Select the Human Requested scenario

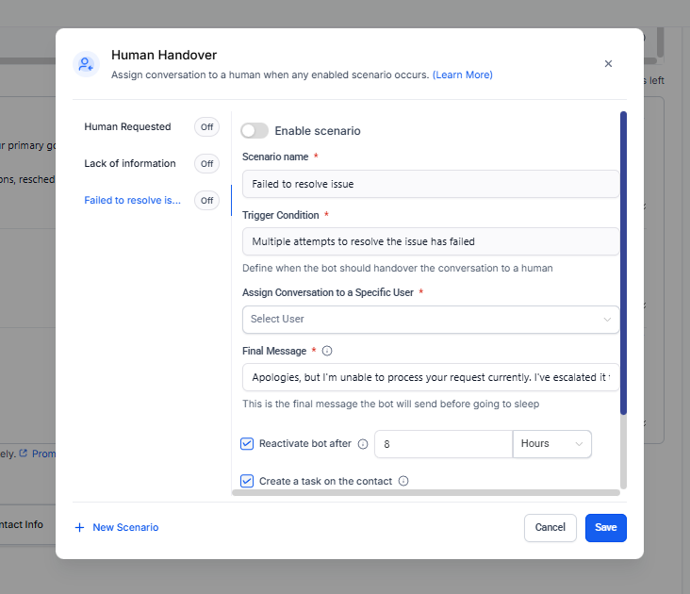[x=127, y=126]
